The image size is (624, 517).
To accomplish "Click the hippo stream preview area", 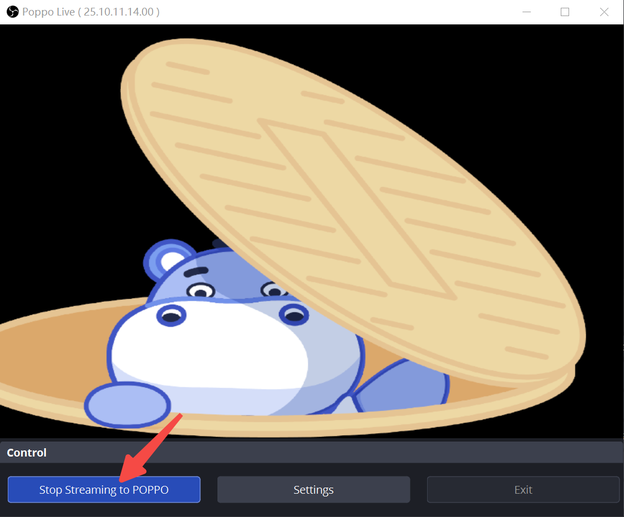I will point(312,231).
